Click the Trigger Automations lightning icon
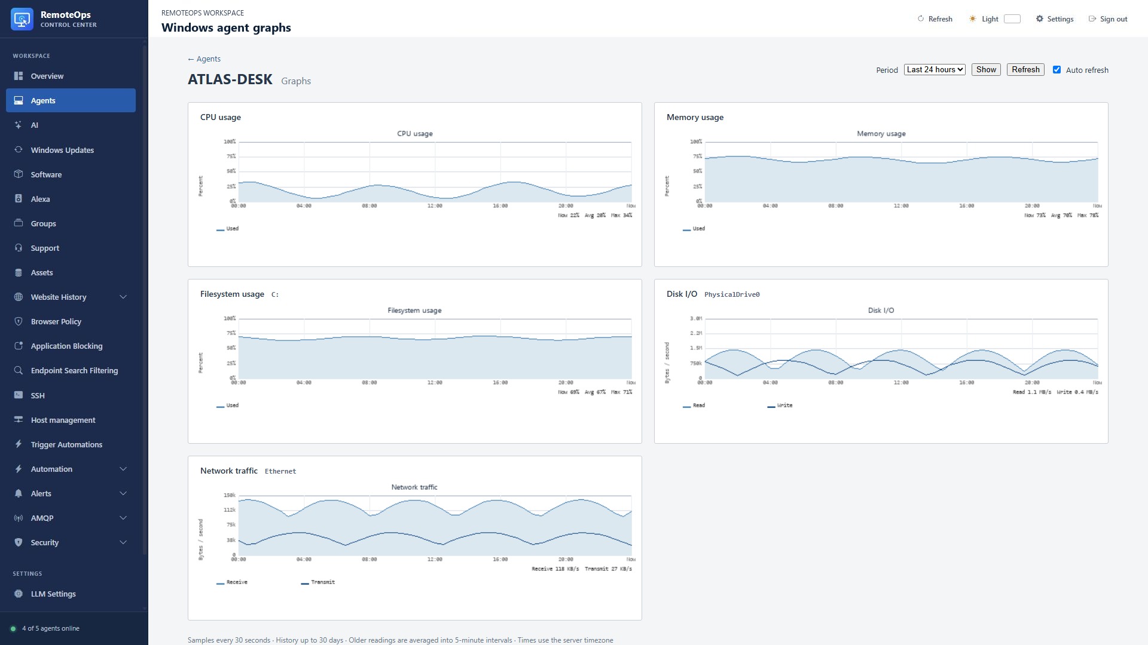Viewport: 1148px width, 645px height. point(19,444)
